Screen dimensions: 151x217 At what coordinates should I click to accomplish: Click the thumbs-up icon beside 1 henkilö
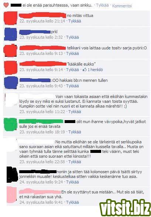tap(85, 70)
